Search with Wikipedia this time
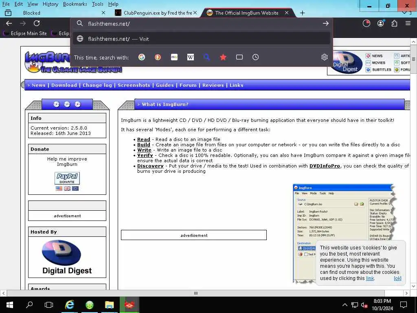 (x=191, y=57)
